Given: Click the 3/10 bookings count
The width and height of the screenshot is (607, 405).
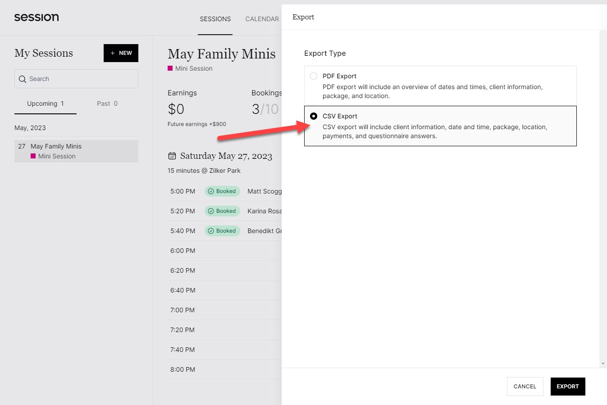Looking at the screenshot, I should click(265, 109).
